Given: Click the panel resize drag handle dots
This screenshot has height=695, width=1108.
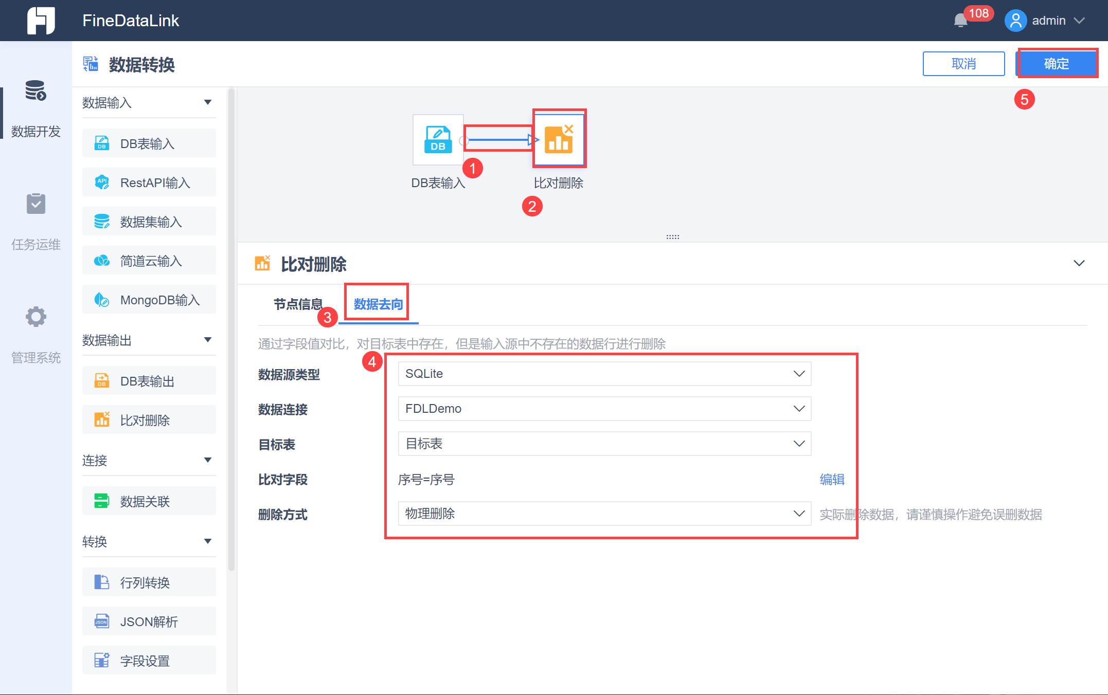Looking at the screenshot, I should (x=672, y=237).
